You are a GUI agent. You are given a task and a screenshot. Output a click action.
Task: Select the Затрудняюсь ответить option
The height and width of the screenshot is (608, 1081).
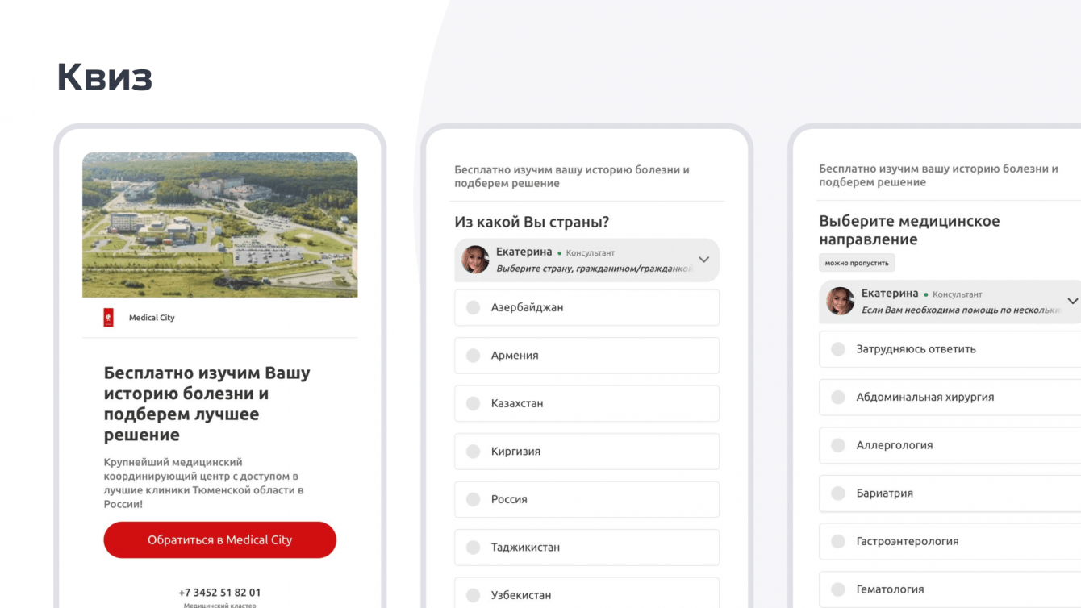tap(950, 349)
